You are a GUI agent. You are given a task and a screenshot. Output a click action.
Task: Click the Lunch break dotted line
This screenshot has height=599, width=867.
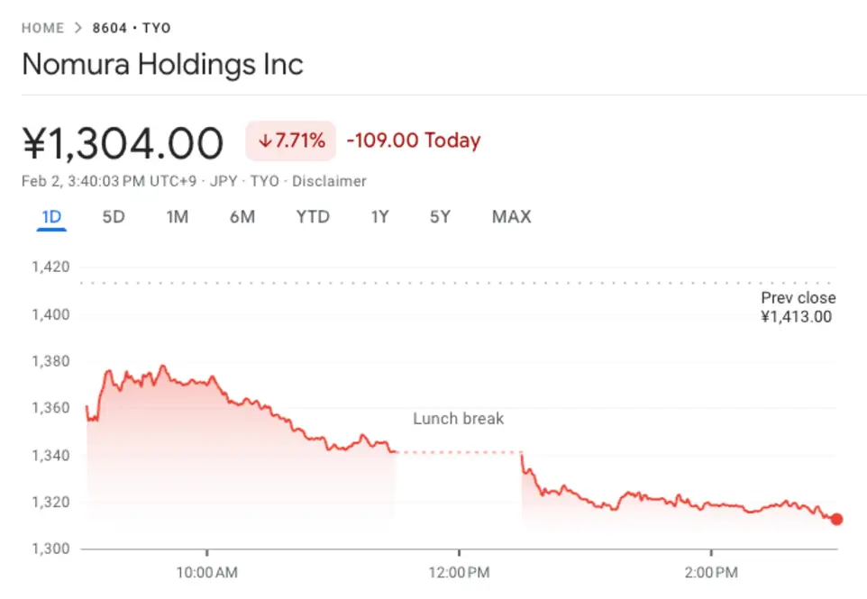459,452
